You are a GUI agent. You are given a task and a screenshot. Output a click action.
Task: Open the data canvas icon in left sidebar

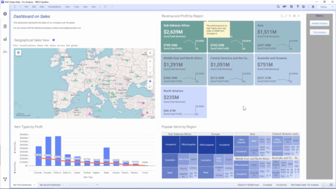(5, 179)
